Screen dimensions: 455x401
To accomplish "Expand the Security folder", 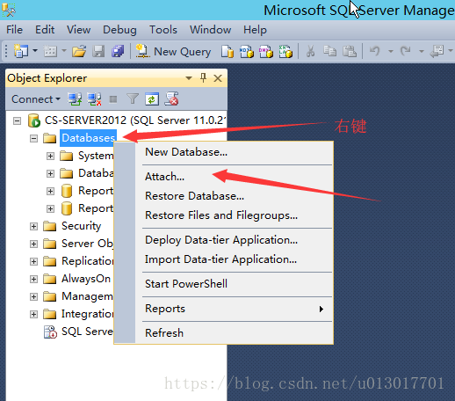I will [x=34, y=226].
